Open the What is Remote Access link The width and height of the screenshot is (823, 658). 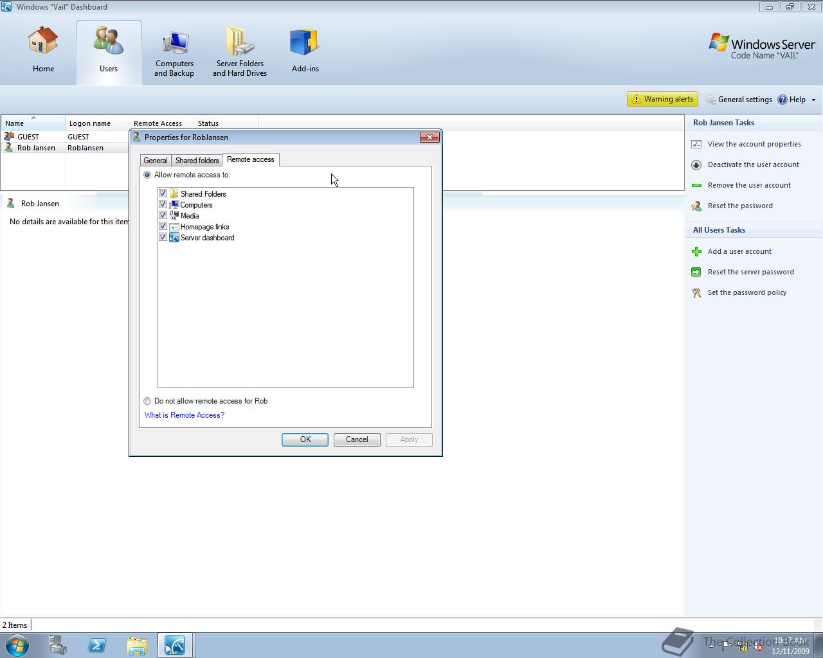pos(185,415)
